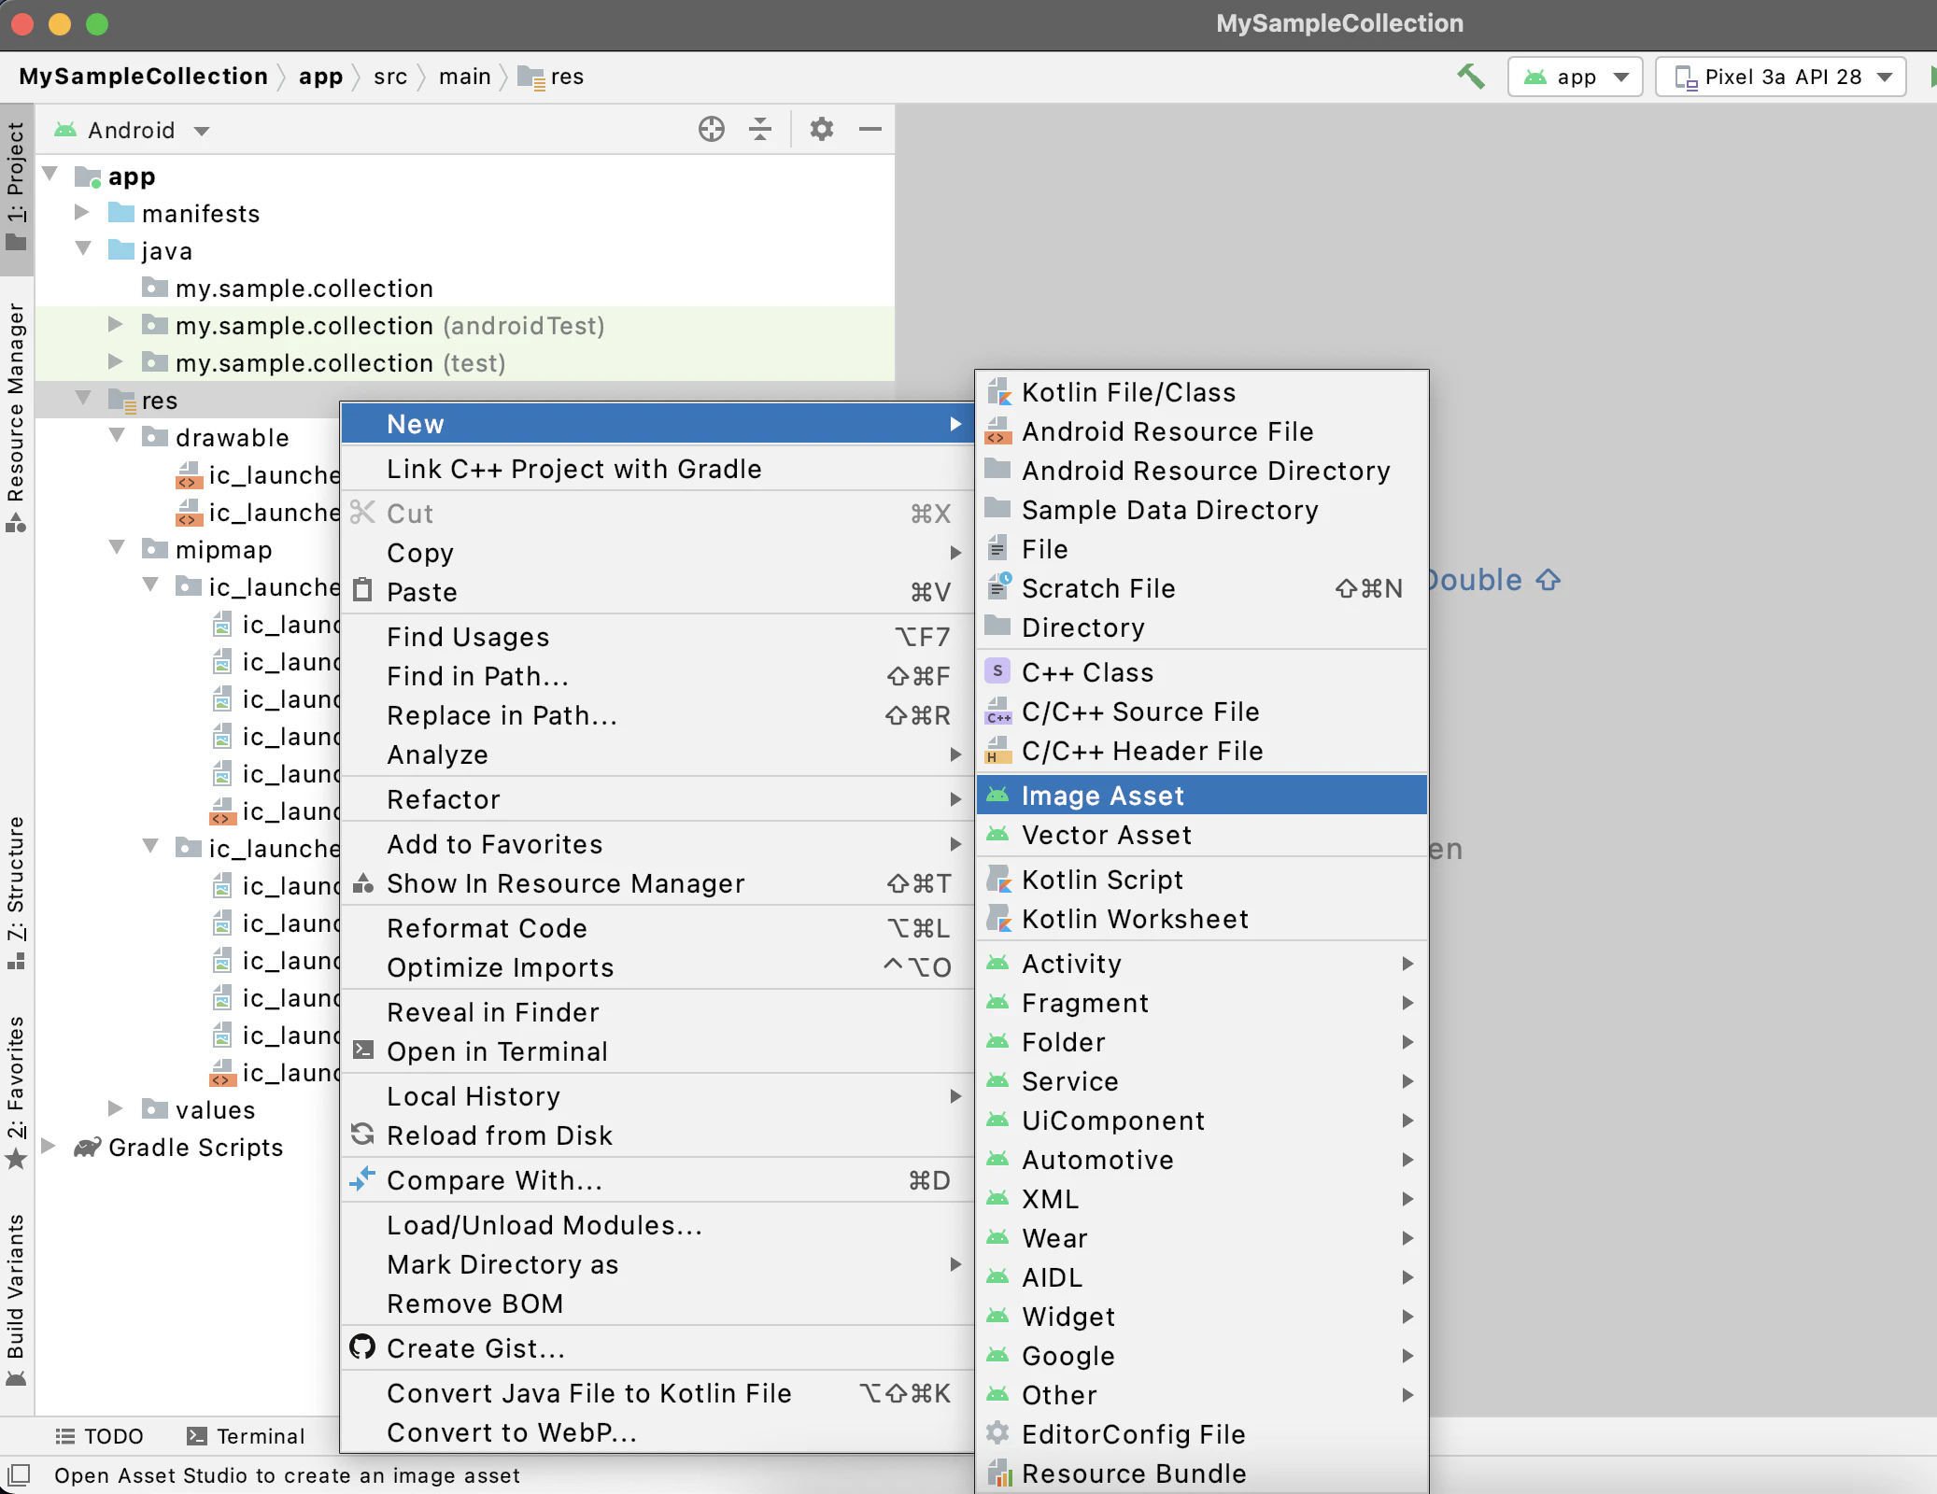
Task: Open the Terminal tool window
Action: pos(246,1436)
